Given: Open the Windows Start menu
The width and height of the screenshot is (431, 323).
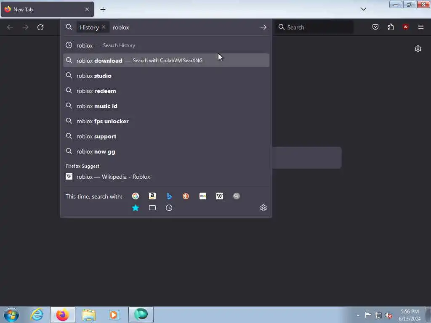Looking at the screenshot, I should (11, 315).
